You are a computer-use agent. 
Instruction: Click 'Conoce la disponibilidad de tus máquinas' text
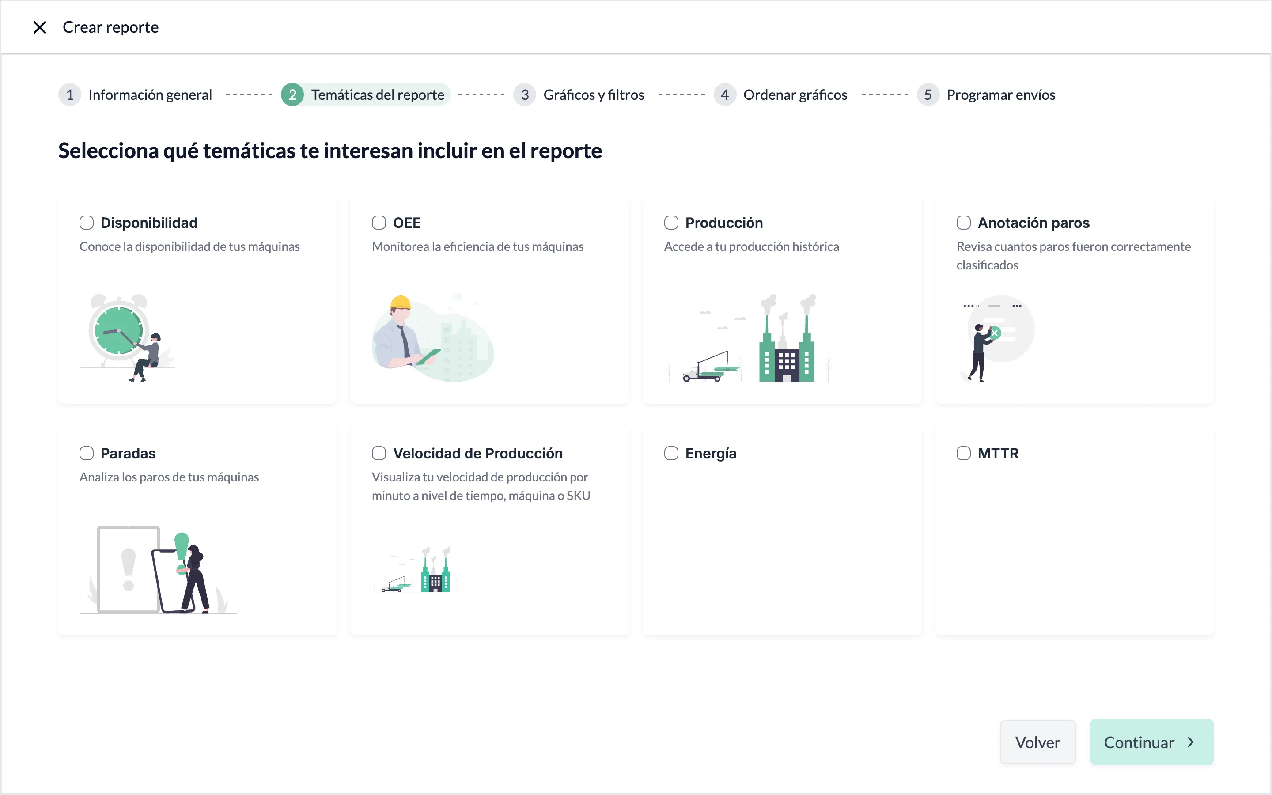coord(190,246)
